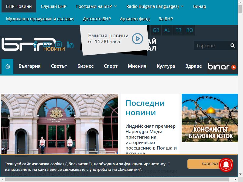The height and width of the screenshot is (182, 243).
Task: Click into the Търсене search field
Action: (x=212, y=45)
